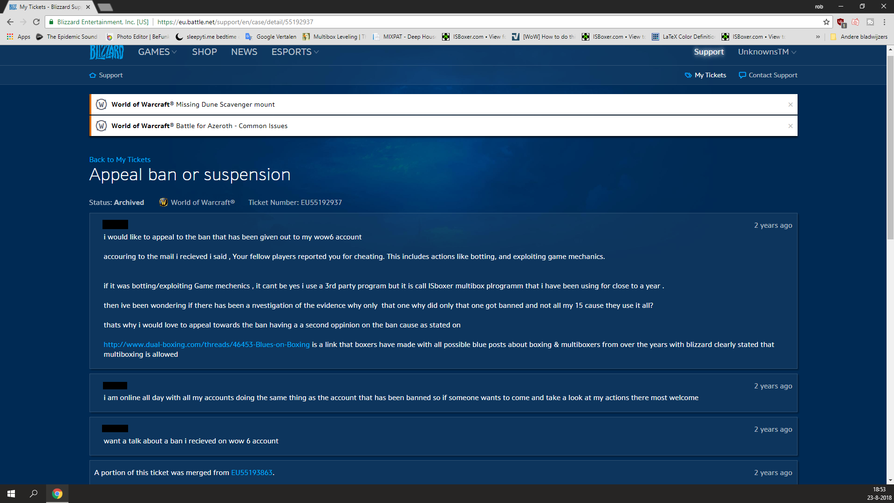The width and height of the screenshot is (894, 503).
Task: Reload the page
Action: coord(36,22)
